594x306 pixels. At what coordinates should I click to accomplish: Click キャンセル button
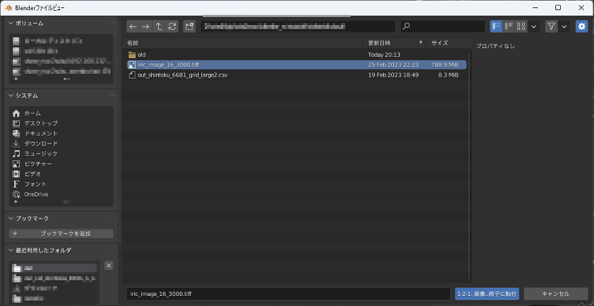(556, 294)
